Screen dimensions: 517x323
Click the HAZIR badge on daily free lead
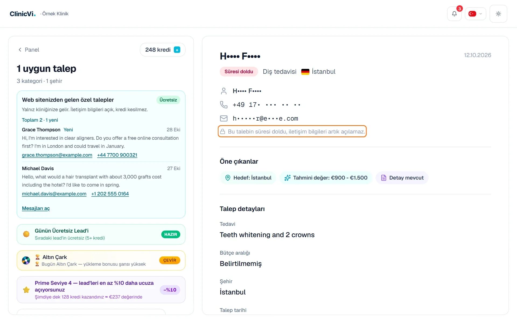click(171, 234)
